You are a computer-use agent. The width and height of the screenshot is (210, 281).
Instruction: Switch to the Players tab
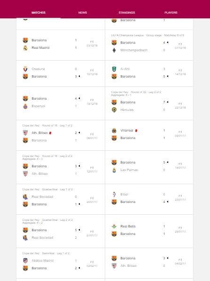tap(171, 13)
